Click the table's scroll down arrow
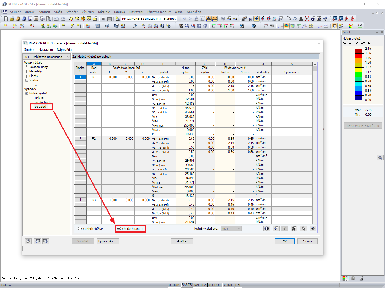 pyautogui.click(x=315, y=222)
